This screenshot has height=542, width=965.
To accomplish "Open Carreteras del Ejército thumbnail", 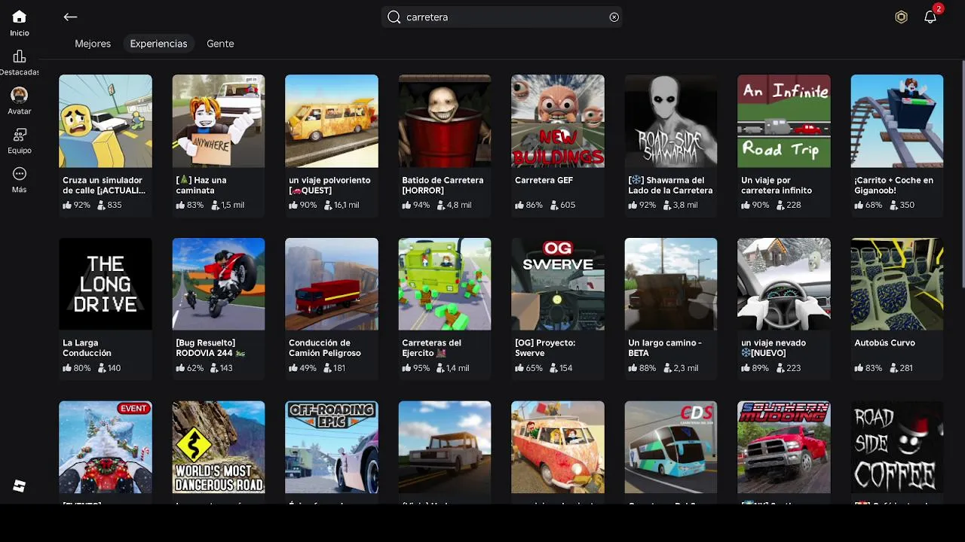I will [445, 284].
